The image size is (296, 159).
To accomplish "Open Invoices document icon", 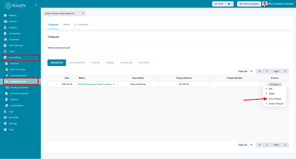I will pos(6,64).
